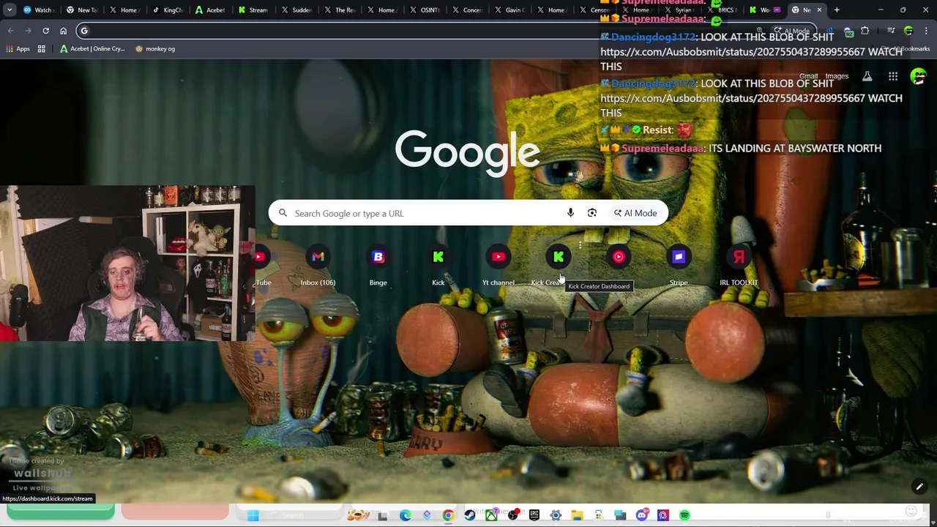The width and height of the screenshot is (937, 527).
Task: Click the magnifier icon in search box
Action: click(x=283, y=213)
